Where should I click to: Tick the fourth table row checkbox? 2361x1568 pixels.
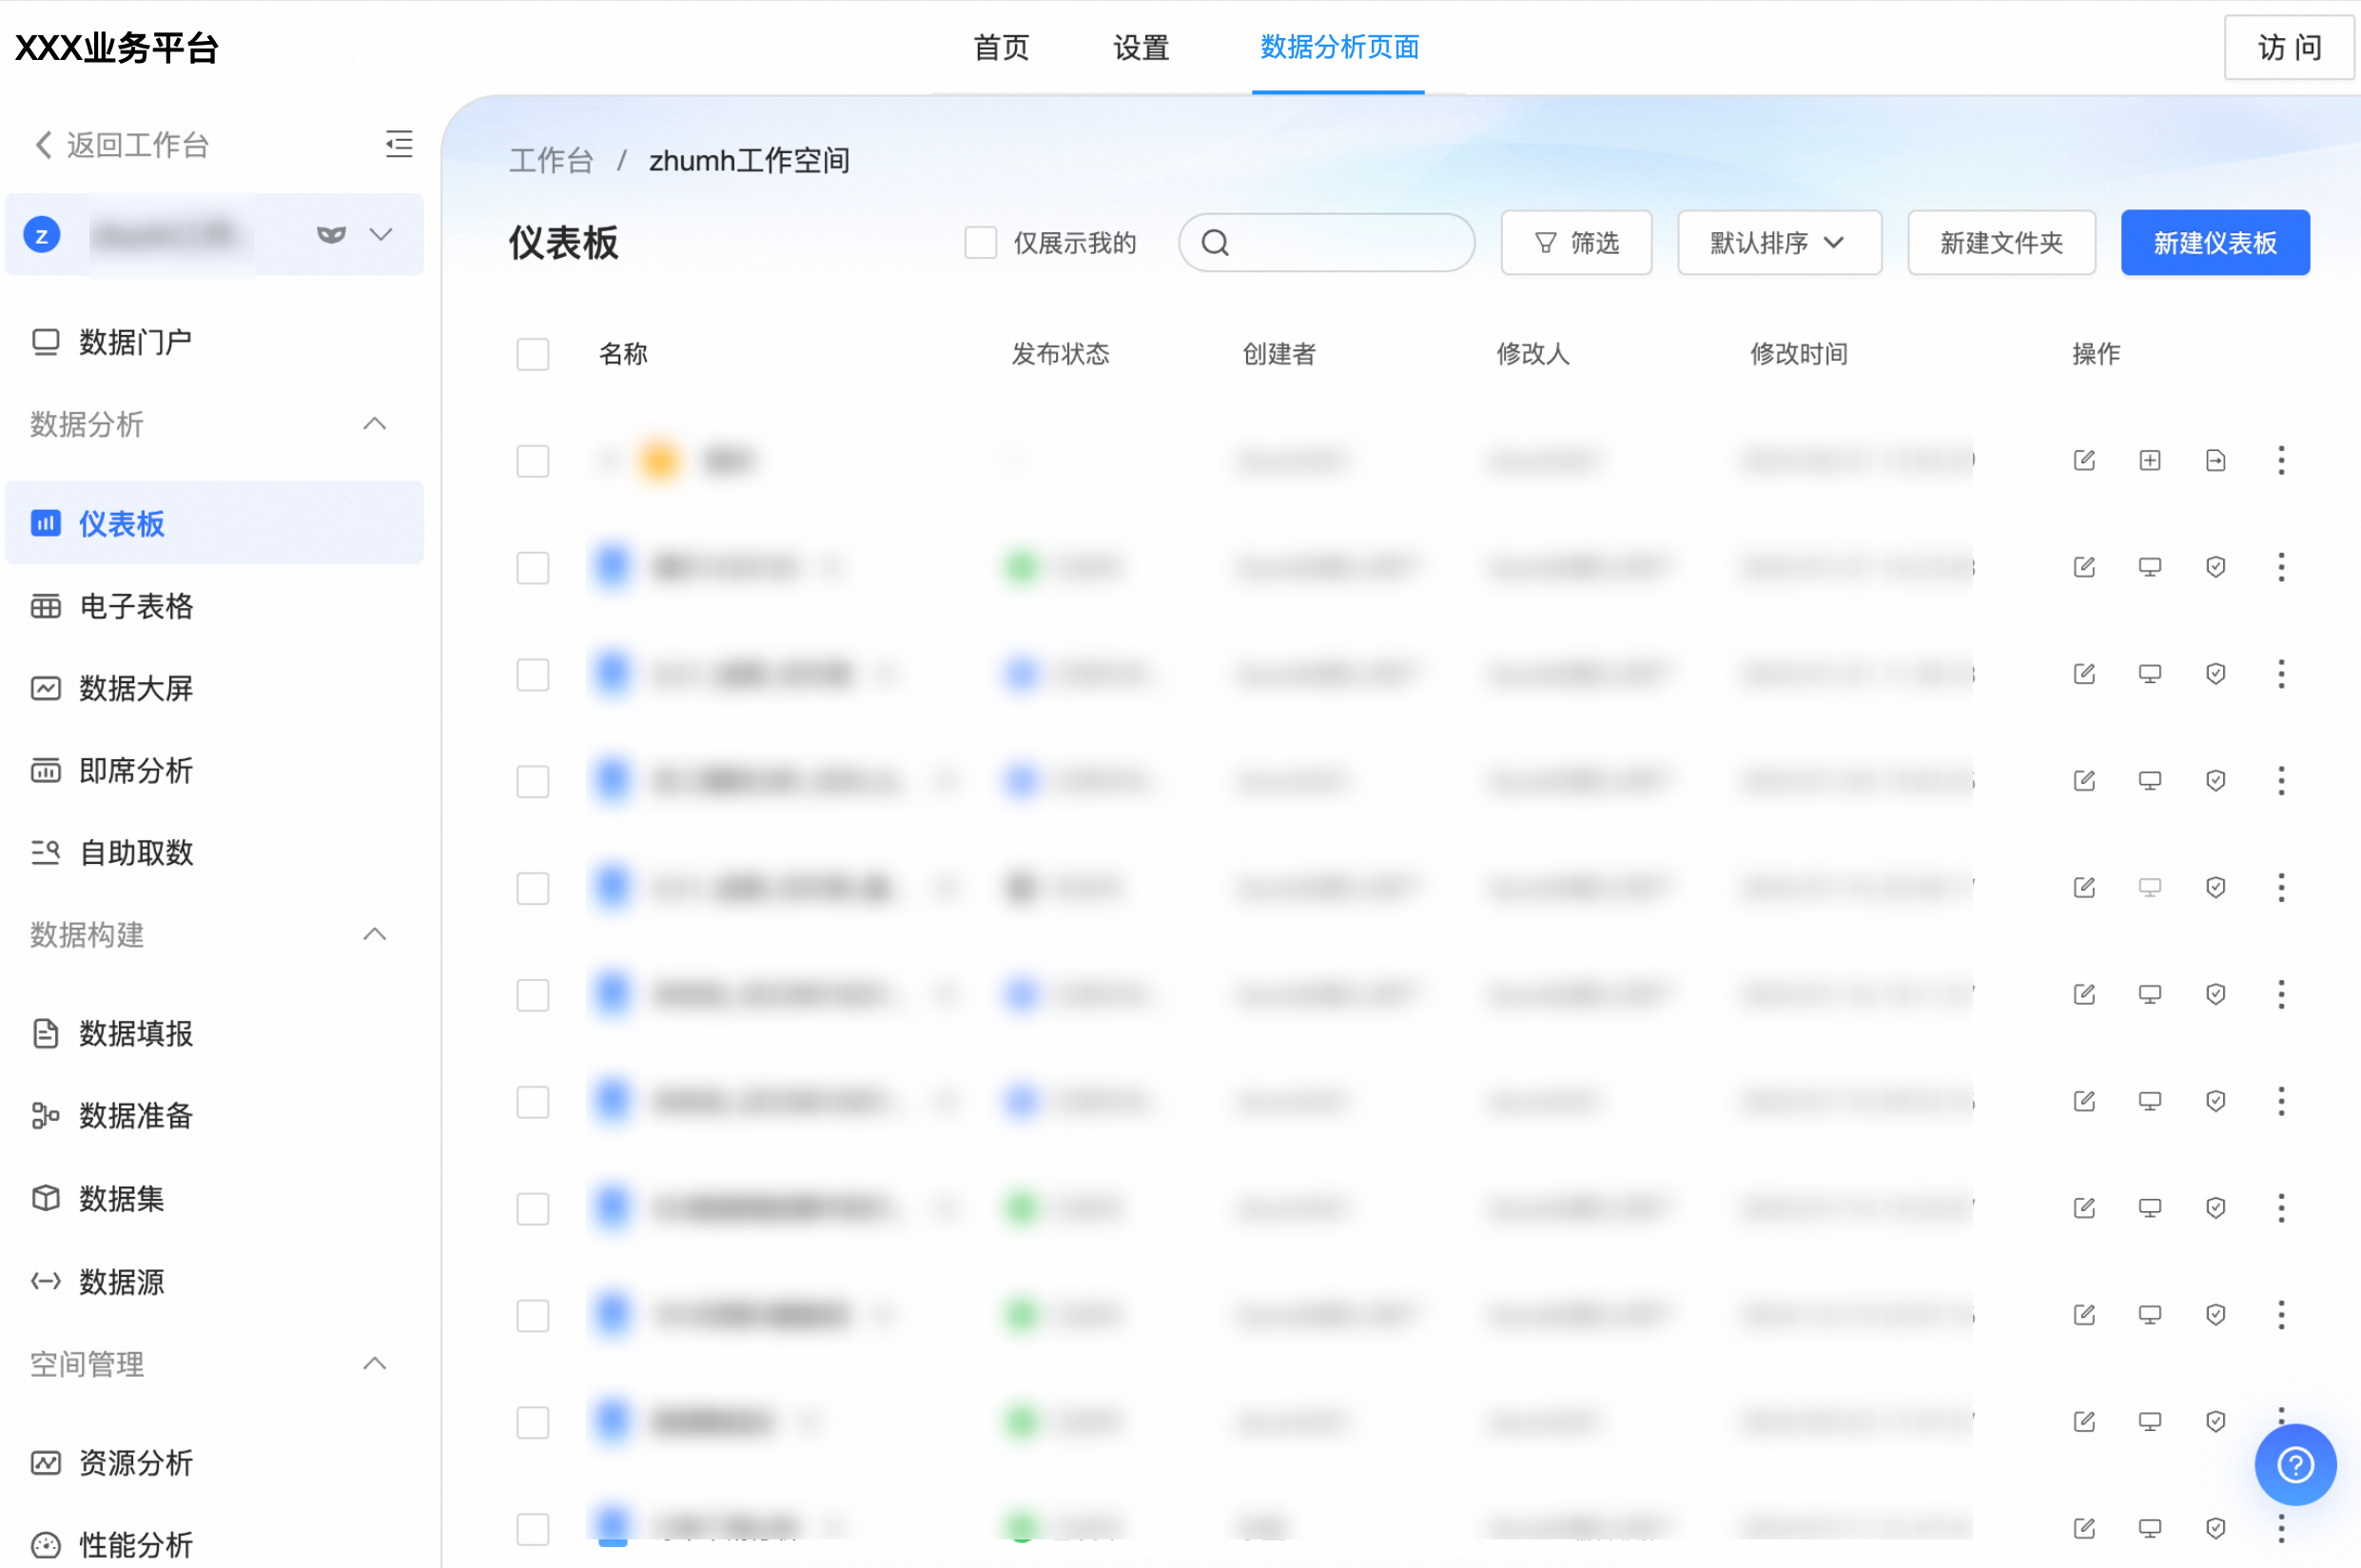click(533, 781)
